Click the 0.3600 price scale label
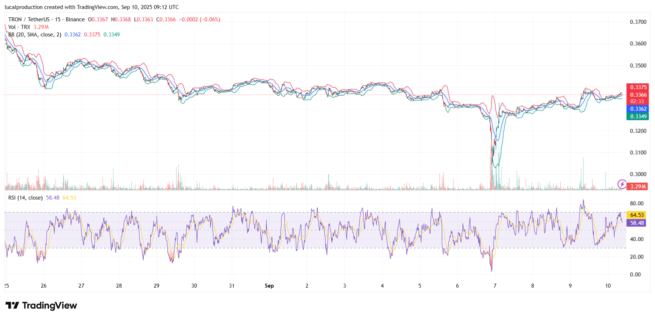The width and height of the screenshot is (655, 319). click(638, 44)
